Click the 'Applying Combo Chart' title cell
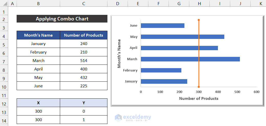The image size is (266, 126). click(62, 19)
